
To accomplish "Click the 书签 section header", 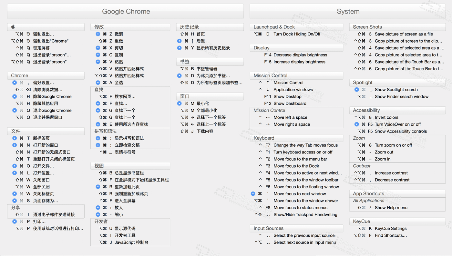I will coord(210,62).
